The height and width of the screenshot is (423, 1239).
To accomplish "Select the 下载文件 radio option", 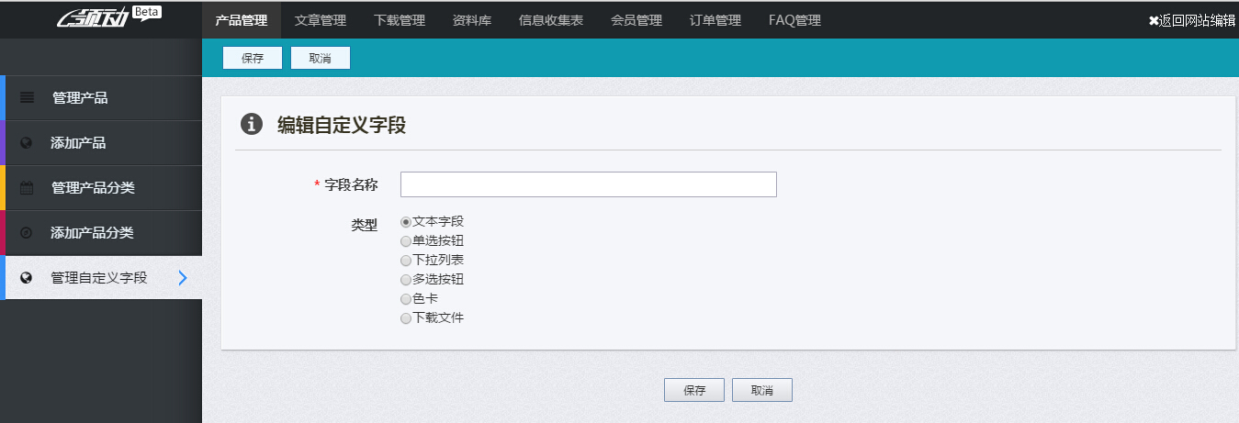I will click(x=406, y=318).
